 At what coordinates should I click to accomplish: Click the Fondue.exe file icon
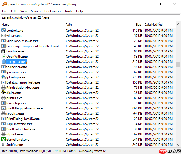tap(4, 51)
